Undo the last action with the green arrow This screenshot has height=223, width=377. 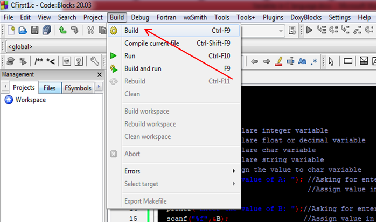point(62,30)
